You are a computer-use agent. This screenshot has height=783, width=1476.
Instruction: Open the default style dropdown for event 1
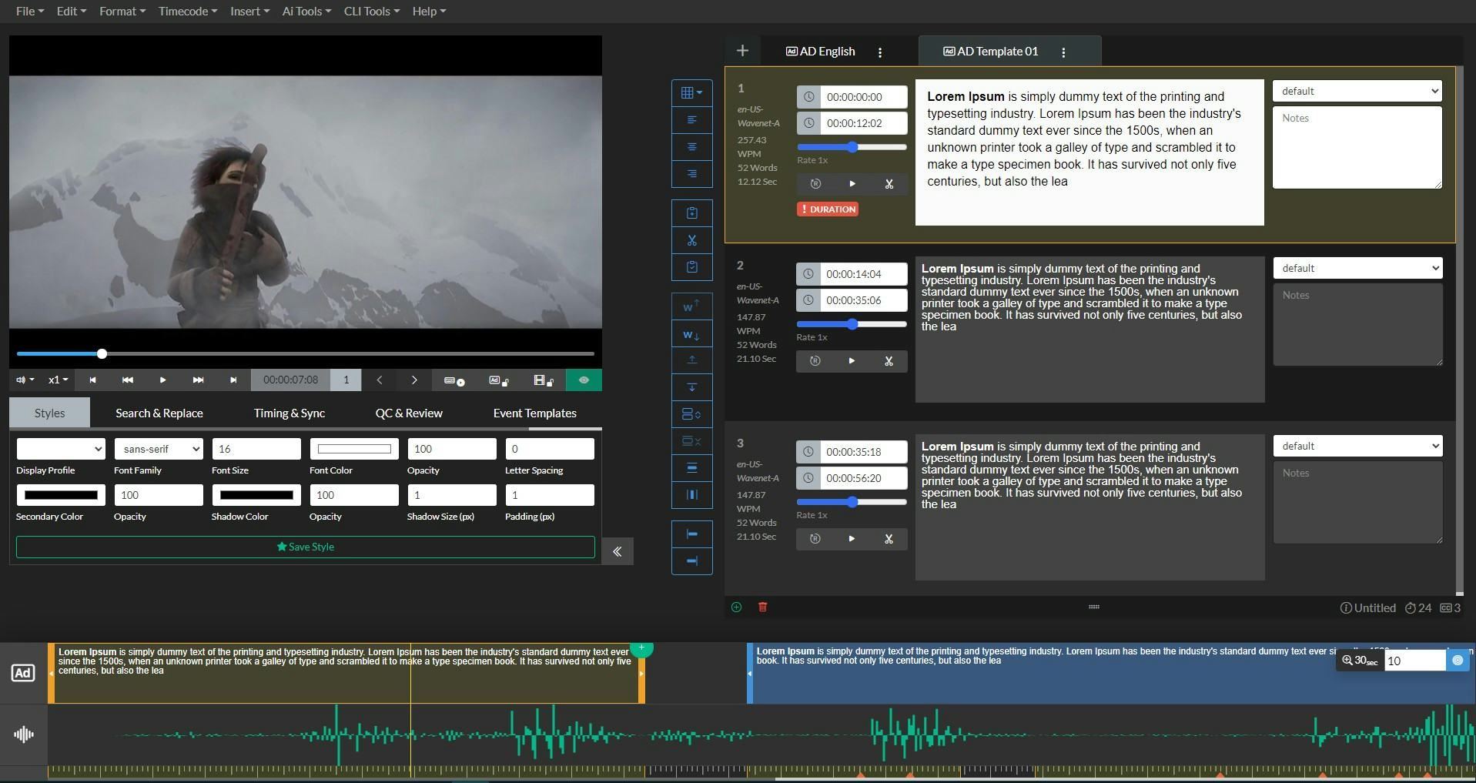1355,90
